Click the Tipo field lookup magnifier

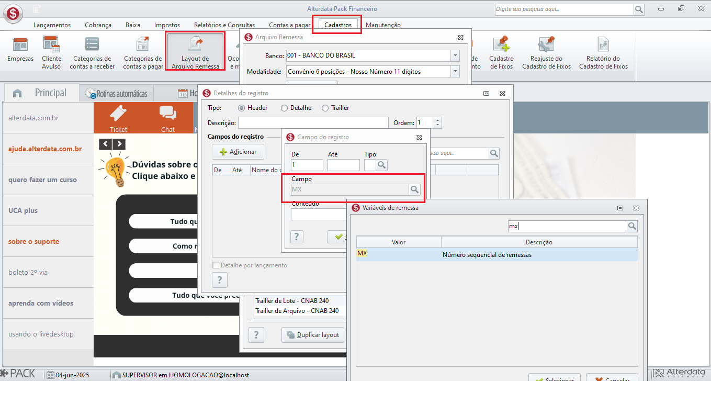382,165
